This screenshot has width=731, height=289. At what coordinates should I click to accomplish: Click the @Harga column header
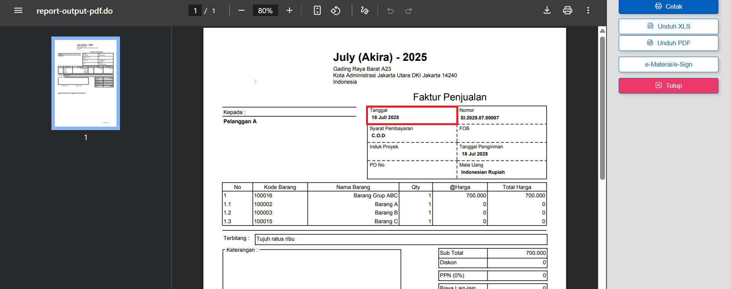tap(460, 187)
